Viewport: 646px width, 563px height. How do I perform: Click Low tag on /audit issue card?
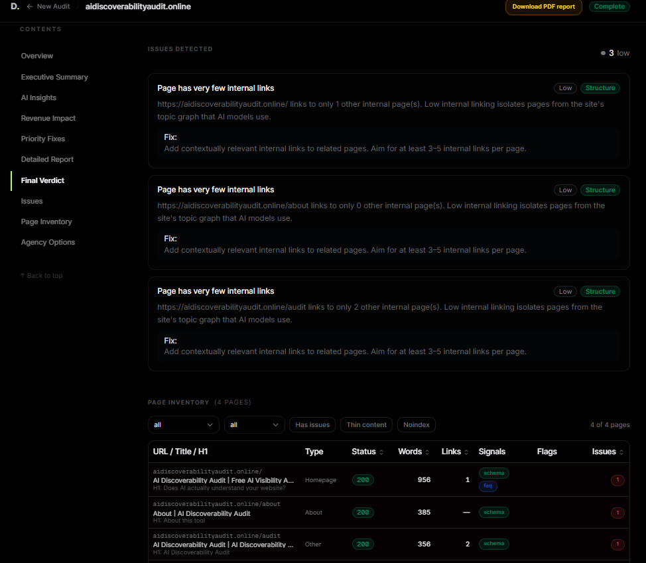(565, 292)
